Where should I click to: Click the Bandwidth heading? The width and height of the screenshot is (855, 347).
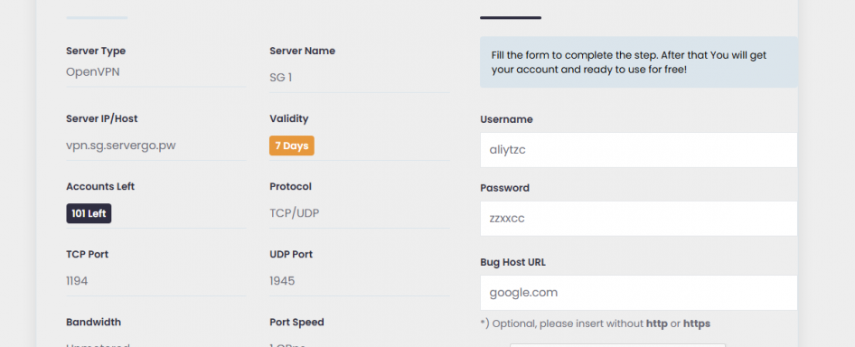coord(94,322)
